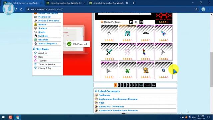
Task: Select the Movies & TV Shows category
Action: 49,21
